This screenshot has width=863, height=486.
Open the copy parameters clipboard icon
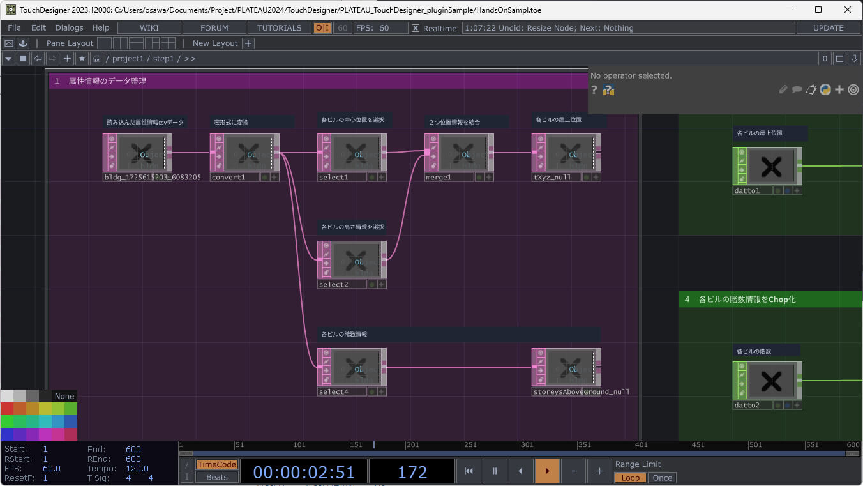point(811,90)
